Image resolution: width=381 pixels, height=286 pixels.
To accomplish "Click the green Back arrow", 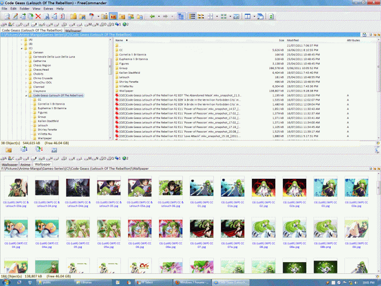I will [152, 16].
